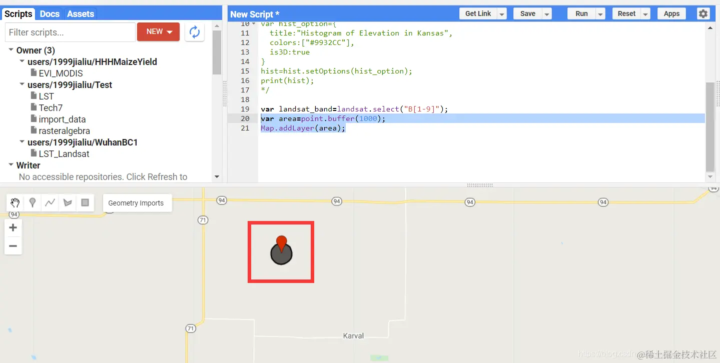This screenshot has width=720, height=363.
Task: Click the Get Link button
Action: pyautogui.click(x=478, y=14)
